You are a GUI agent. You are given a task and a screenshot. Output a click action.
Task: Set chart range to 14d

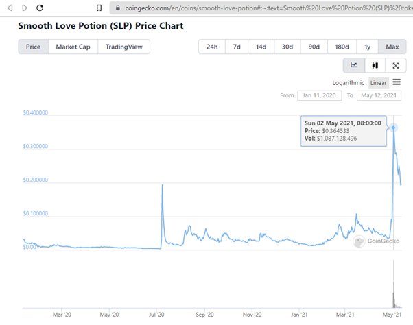pyautogui.click(x=261, y=47)
